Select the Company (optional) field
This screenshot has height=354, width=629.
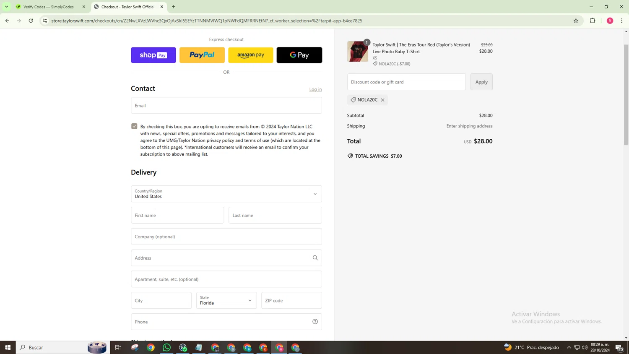point(226,237)
